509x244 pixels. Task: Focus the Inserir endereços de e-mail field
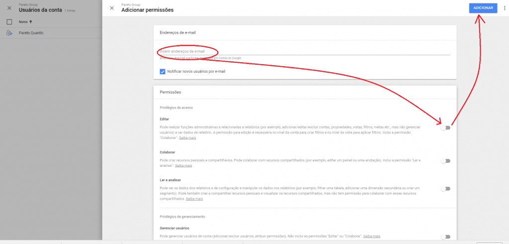(x=303, y=51)
